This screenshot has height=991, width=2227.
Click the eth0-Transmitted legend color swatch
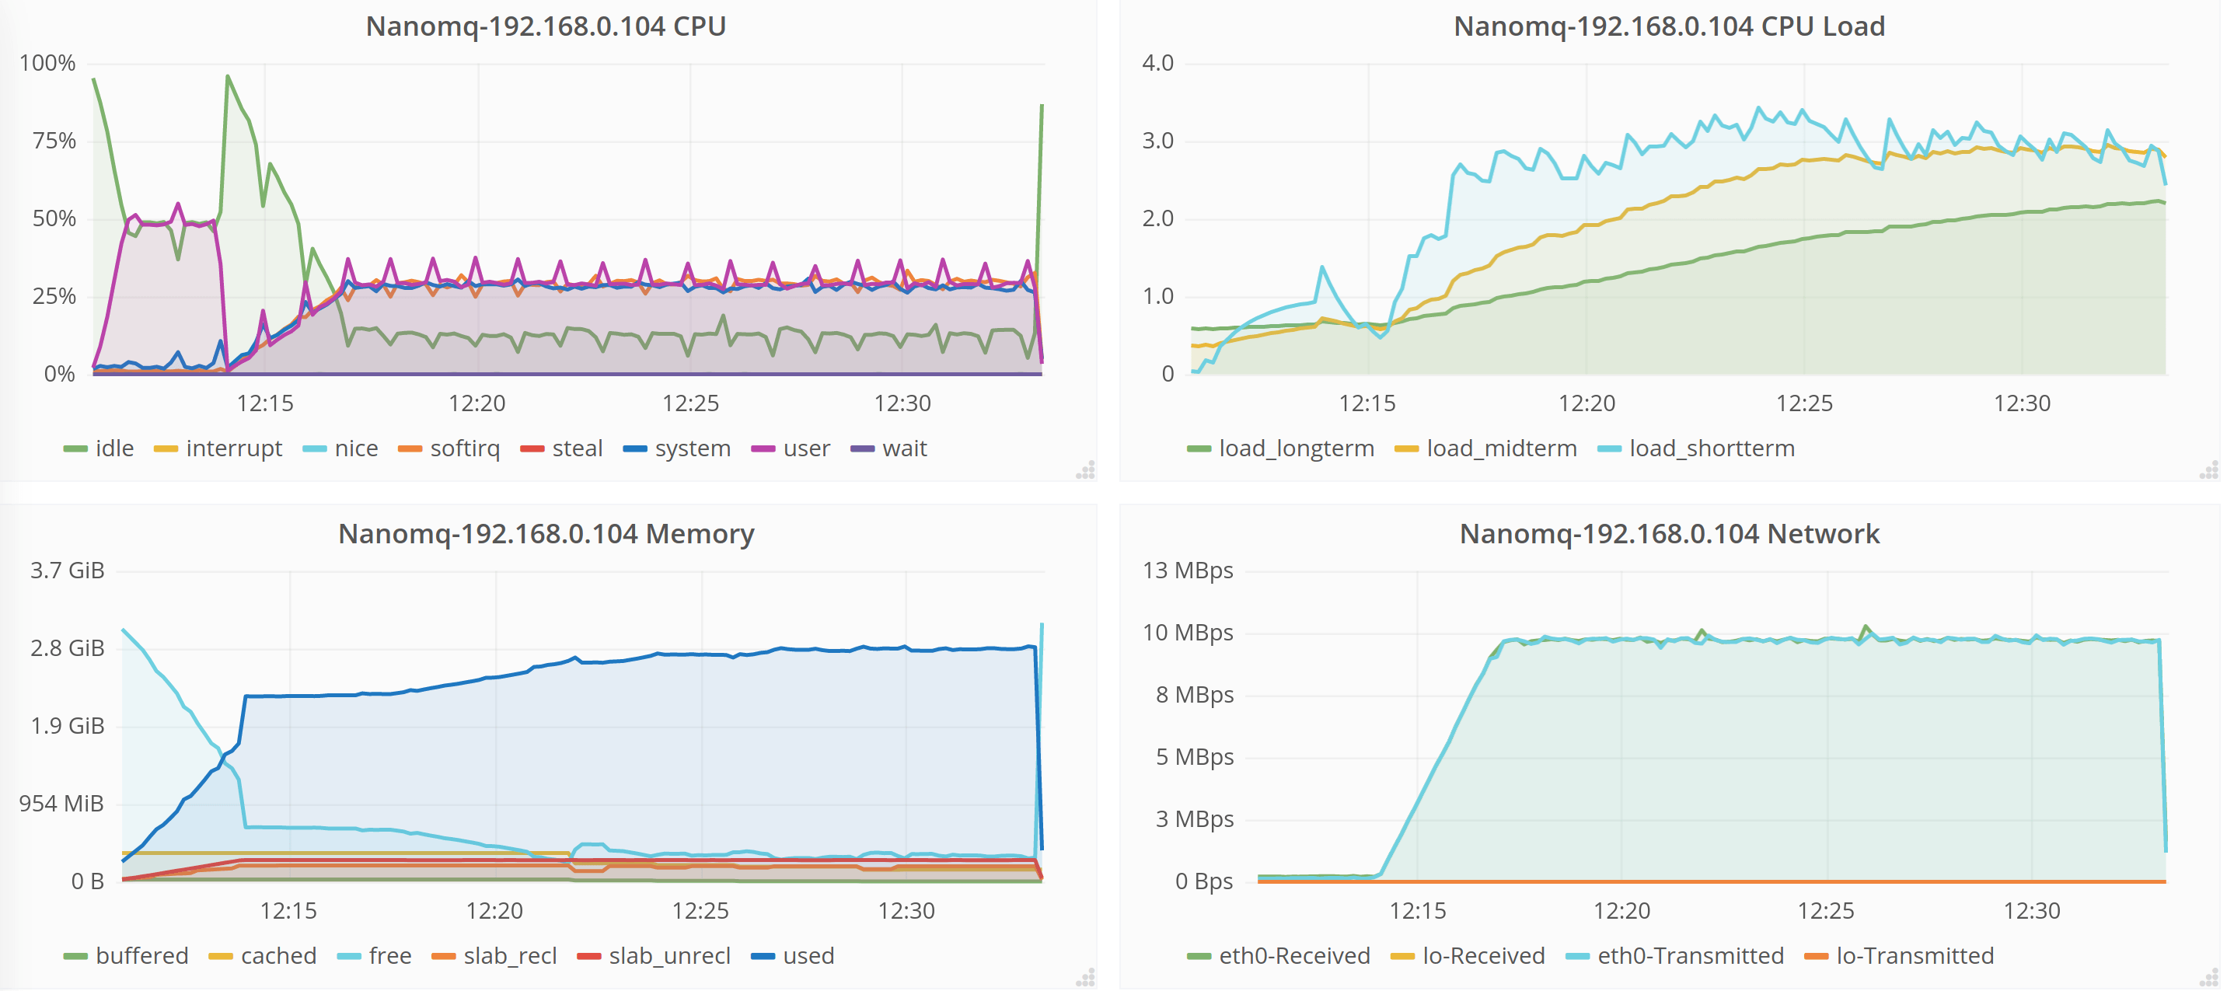1578,956
